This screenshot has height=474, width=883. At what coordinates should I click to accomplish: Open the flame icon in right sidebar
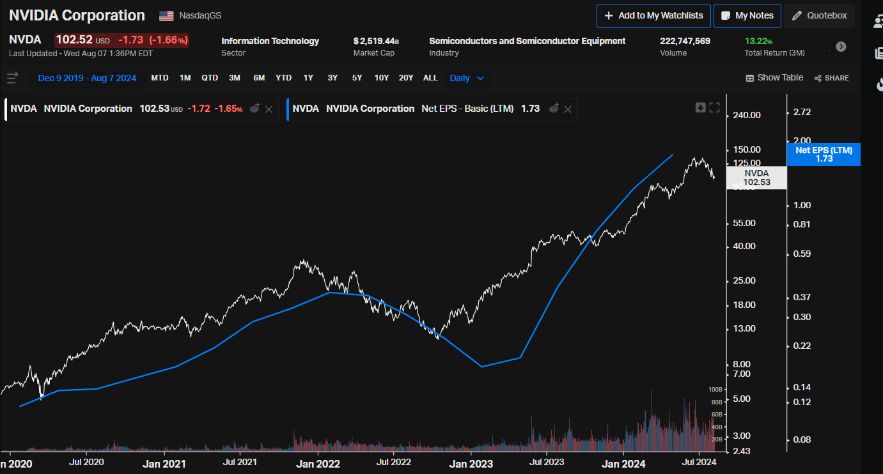point(880,84)
